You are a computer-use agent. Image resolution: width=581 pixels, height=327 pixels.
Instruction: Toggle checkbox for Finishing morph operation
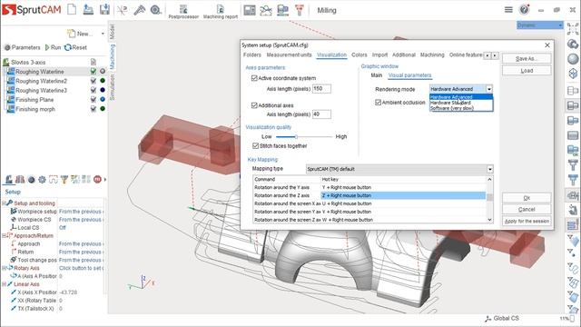click(x=94, y=109)
